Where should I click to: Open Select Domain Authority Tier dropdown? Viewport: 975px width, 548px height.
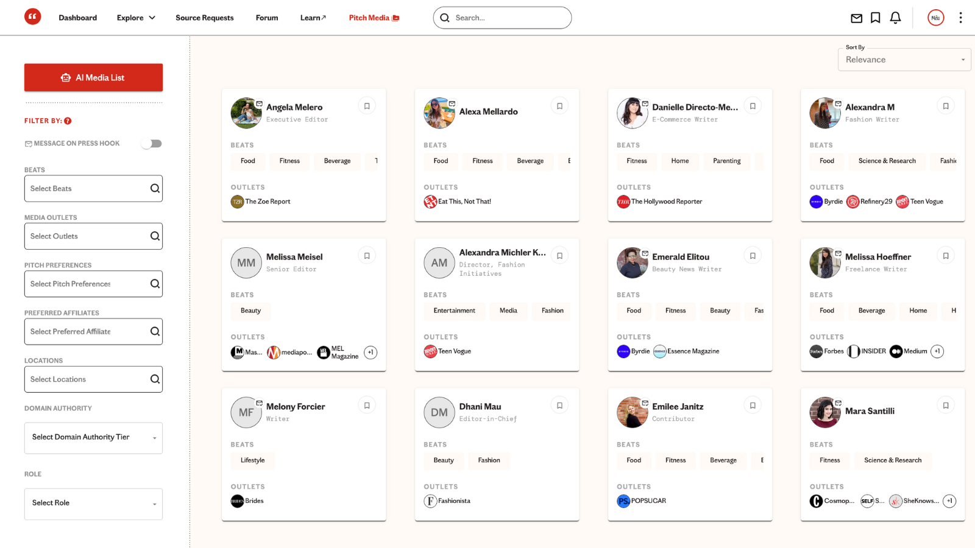click(x=93, y=438)
